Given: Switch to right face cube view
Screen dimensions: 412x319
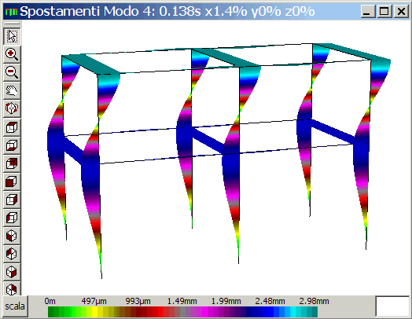Looking at the screenshot, I should click(x=12, y=200).
